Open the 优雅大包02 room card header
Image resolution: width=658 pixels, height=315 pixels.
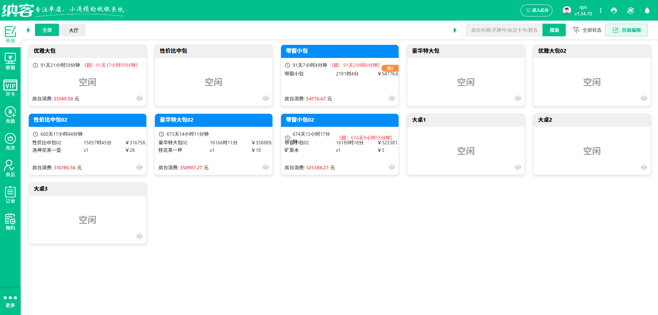click(x=592, y=51)
